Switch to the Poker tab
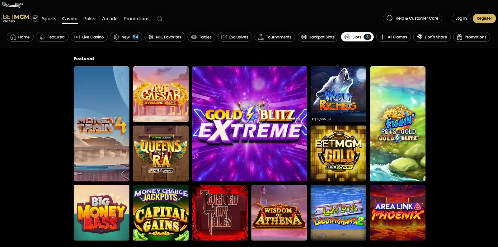The width and height of the screenshot is (498, 247). click(90, 19)
